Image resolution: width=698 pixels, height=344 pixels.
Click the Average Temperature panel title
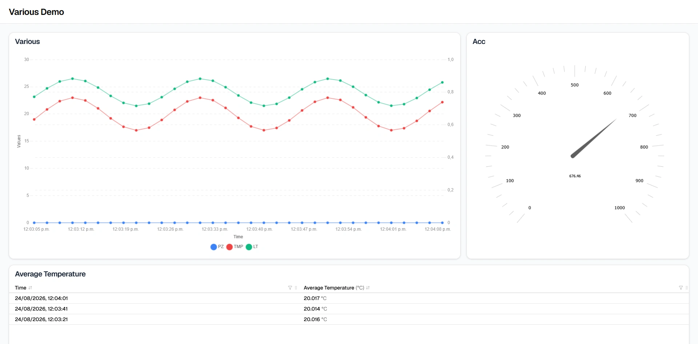click(x=50, y=274)
